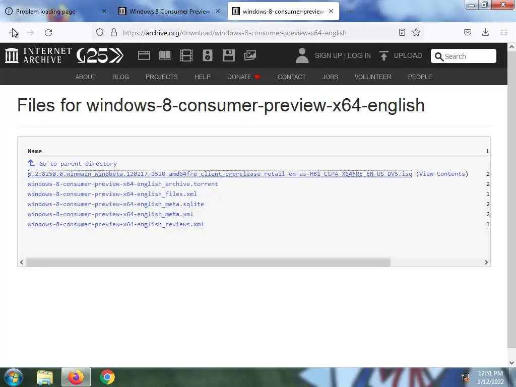The width and height of the screenshot is (516, 387).
Task: Switch to Problem loading page tab
Action: tap(56, 11)
